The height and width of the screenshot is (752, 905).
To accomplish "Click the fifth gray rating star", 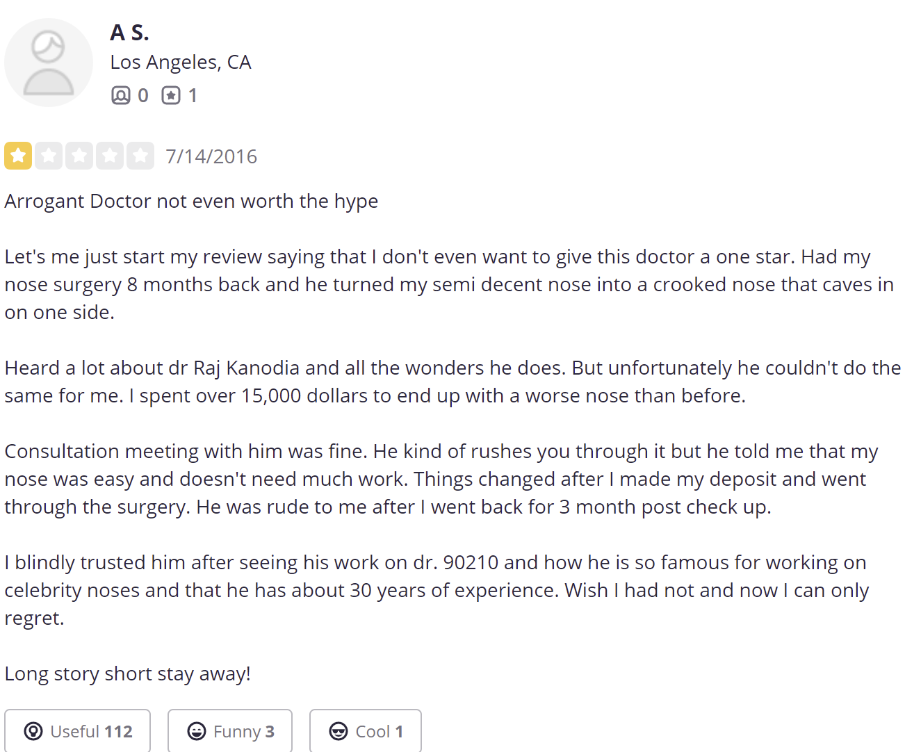I will click(140, 156).
